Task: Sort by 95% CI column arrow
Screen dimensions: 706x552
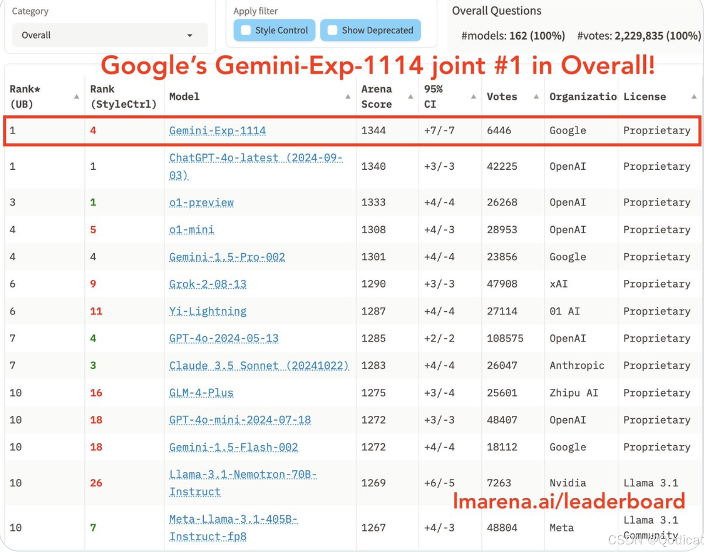Action: (473, 97)
